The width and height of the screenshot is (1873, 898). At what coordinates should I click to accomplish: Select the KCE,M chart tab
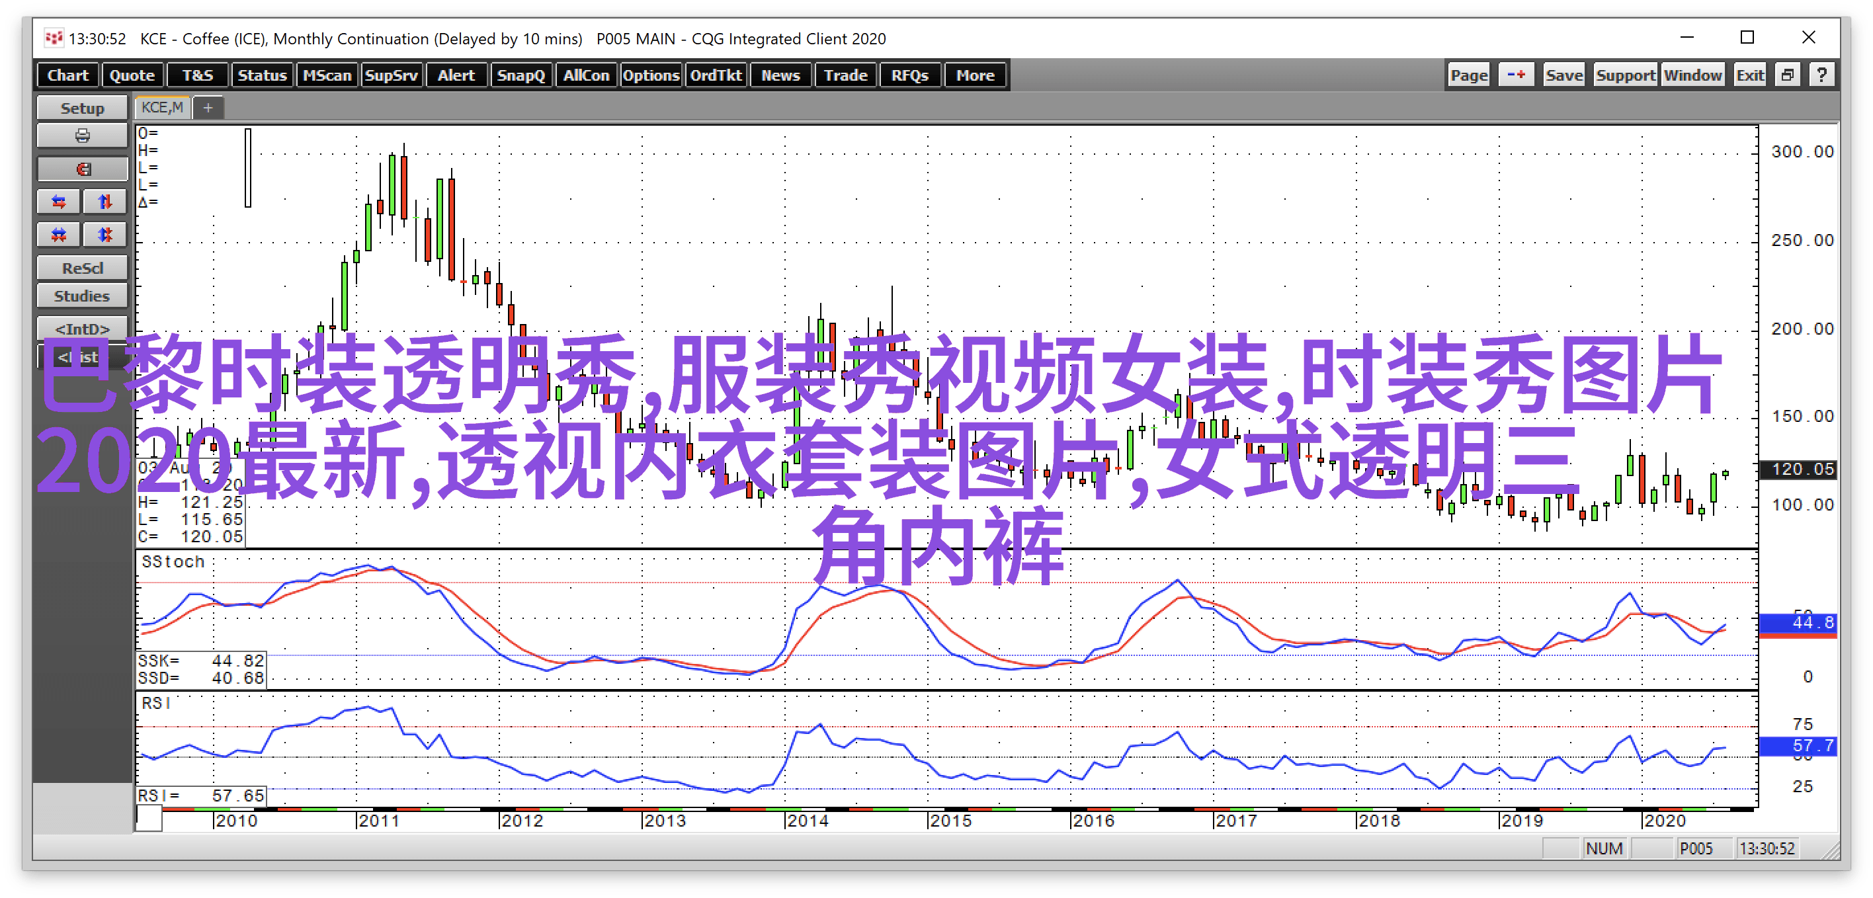[x=162, y=108]
